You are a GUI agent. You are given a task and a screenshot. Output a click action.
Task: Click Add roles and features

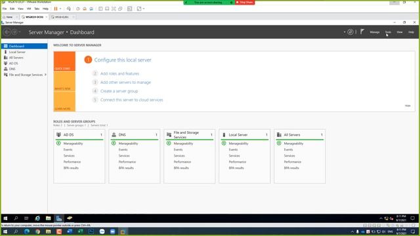click(x=119, y=73)
